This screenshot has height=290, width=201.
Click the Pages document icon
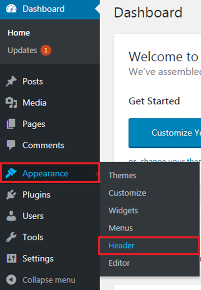tap(11, 124)
